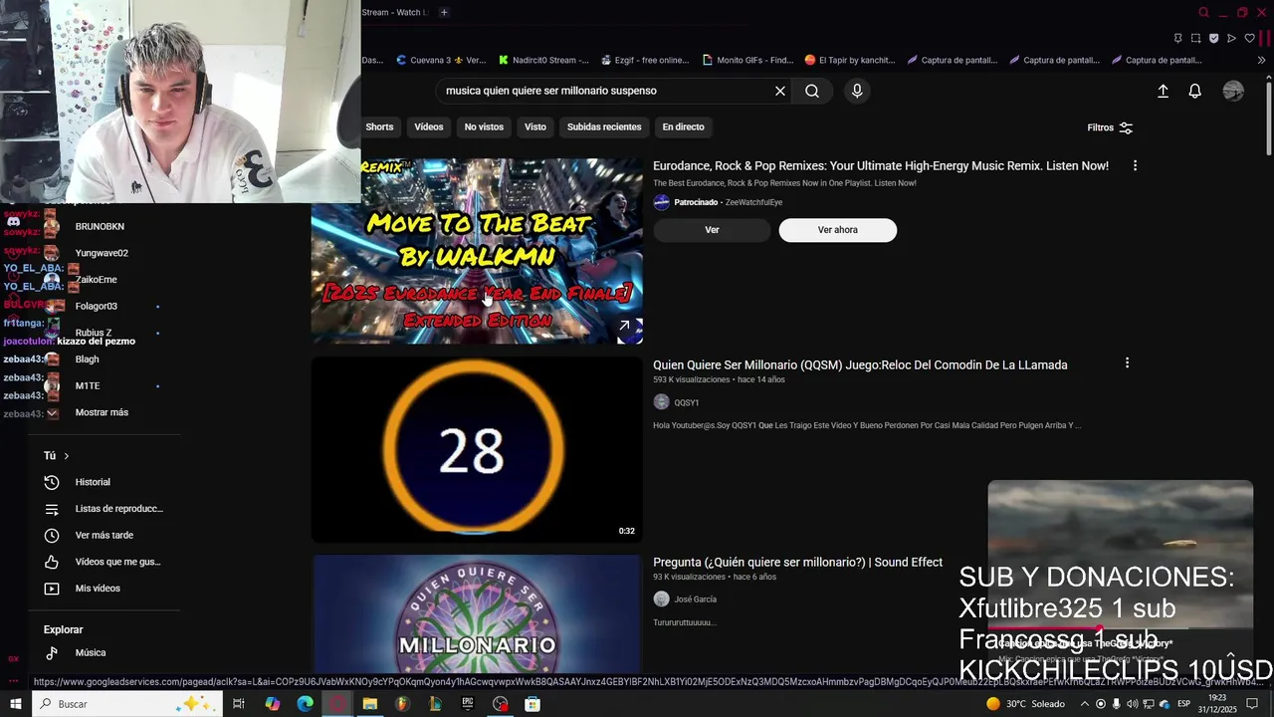
Task: Open the Nadircit0 Stream bookmark
Action: (544, 60)
